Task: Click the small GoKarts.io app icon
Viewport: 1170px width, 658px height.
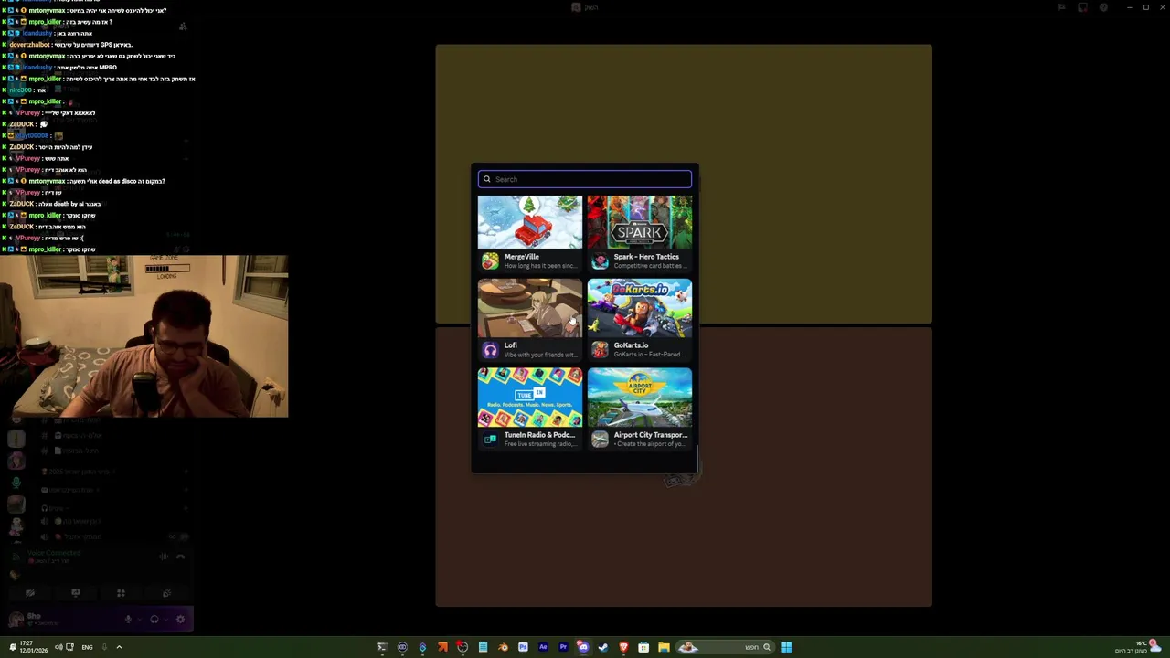Action: (600, 350)
